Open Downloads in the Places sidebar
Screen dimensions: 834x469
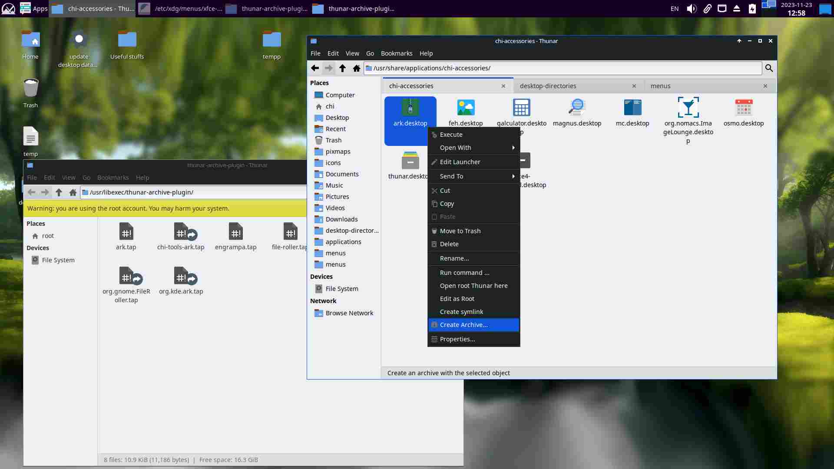click(x=341, y=219)
